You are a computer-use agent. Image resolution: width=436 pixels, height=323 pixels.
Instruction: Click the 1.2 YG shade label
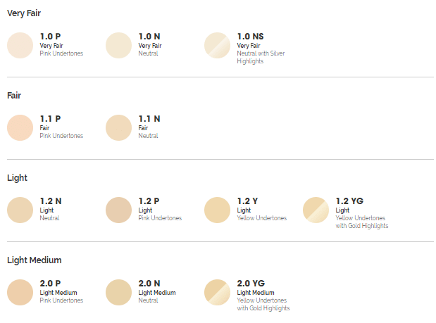coord(349,201)
